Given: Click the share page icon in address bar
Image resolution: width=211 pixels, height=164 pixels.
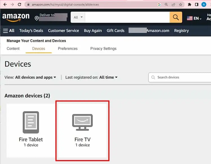Looking at the screenshot, I should 173,5.
